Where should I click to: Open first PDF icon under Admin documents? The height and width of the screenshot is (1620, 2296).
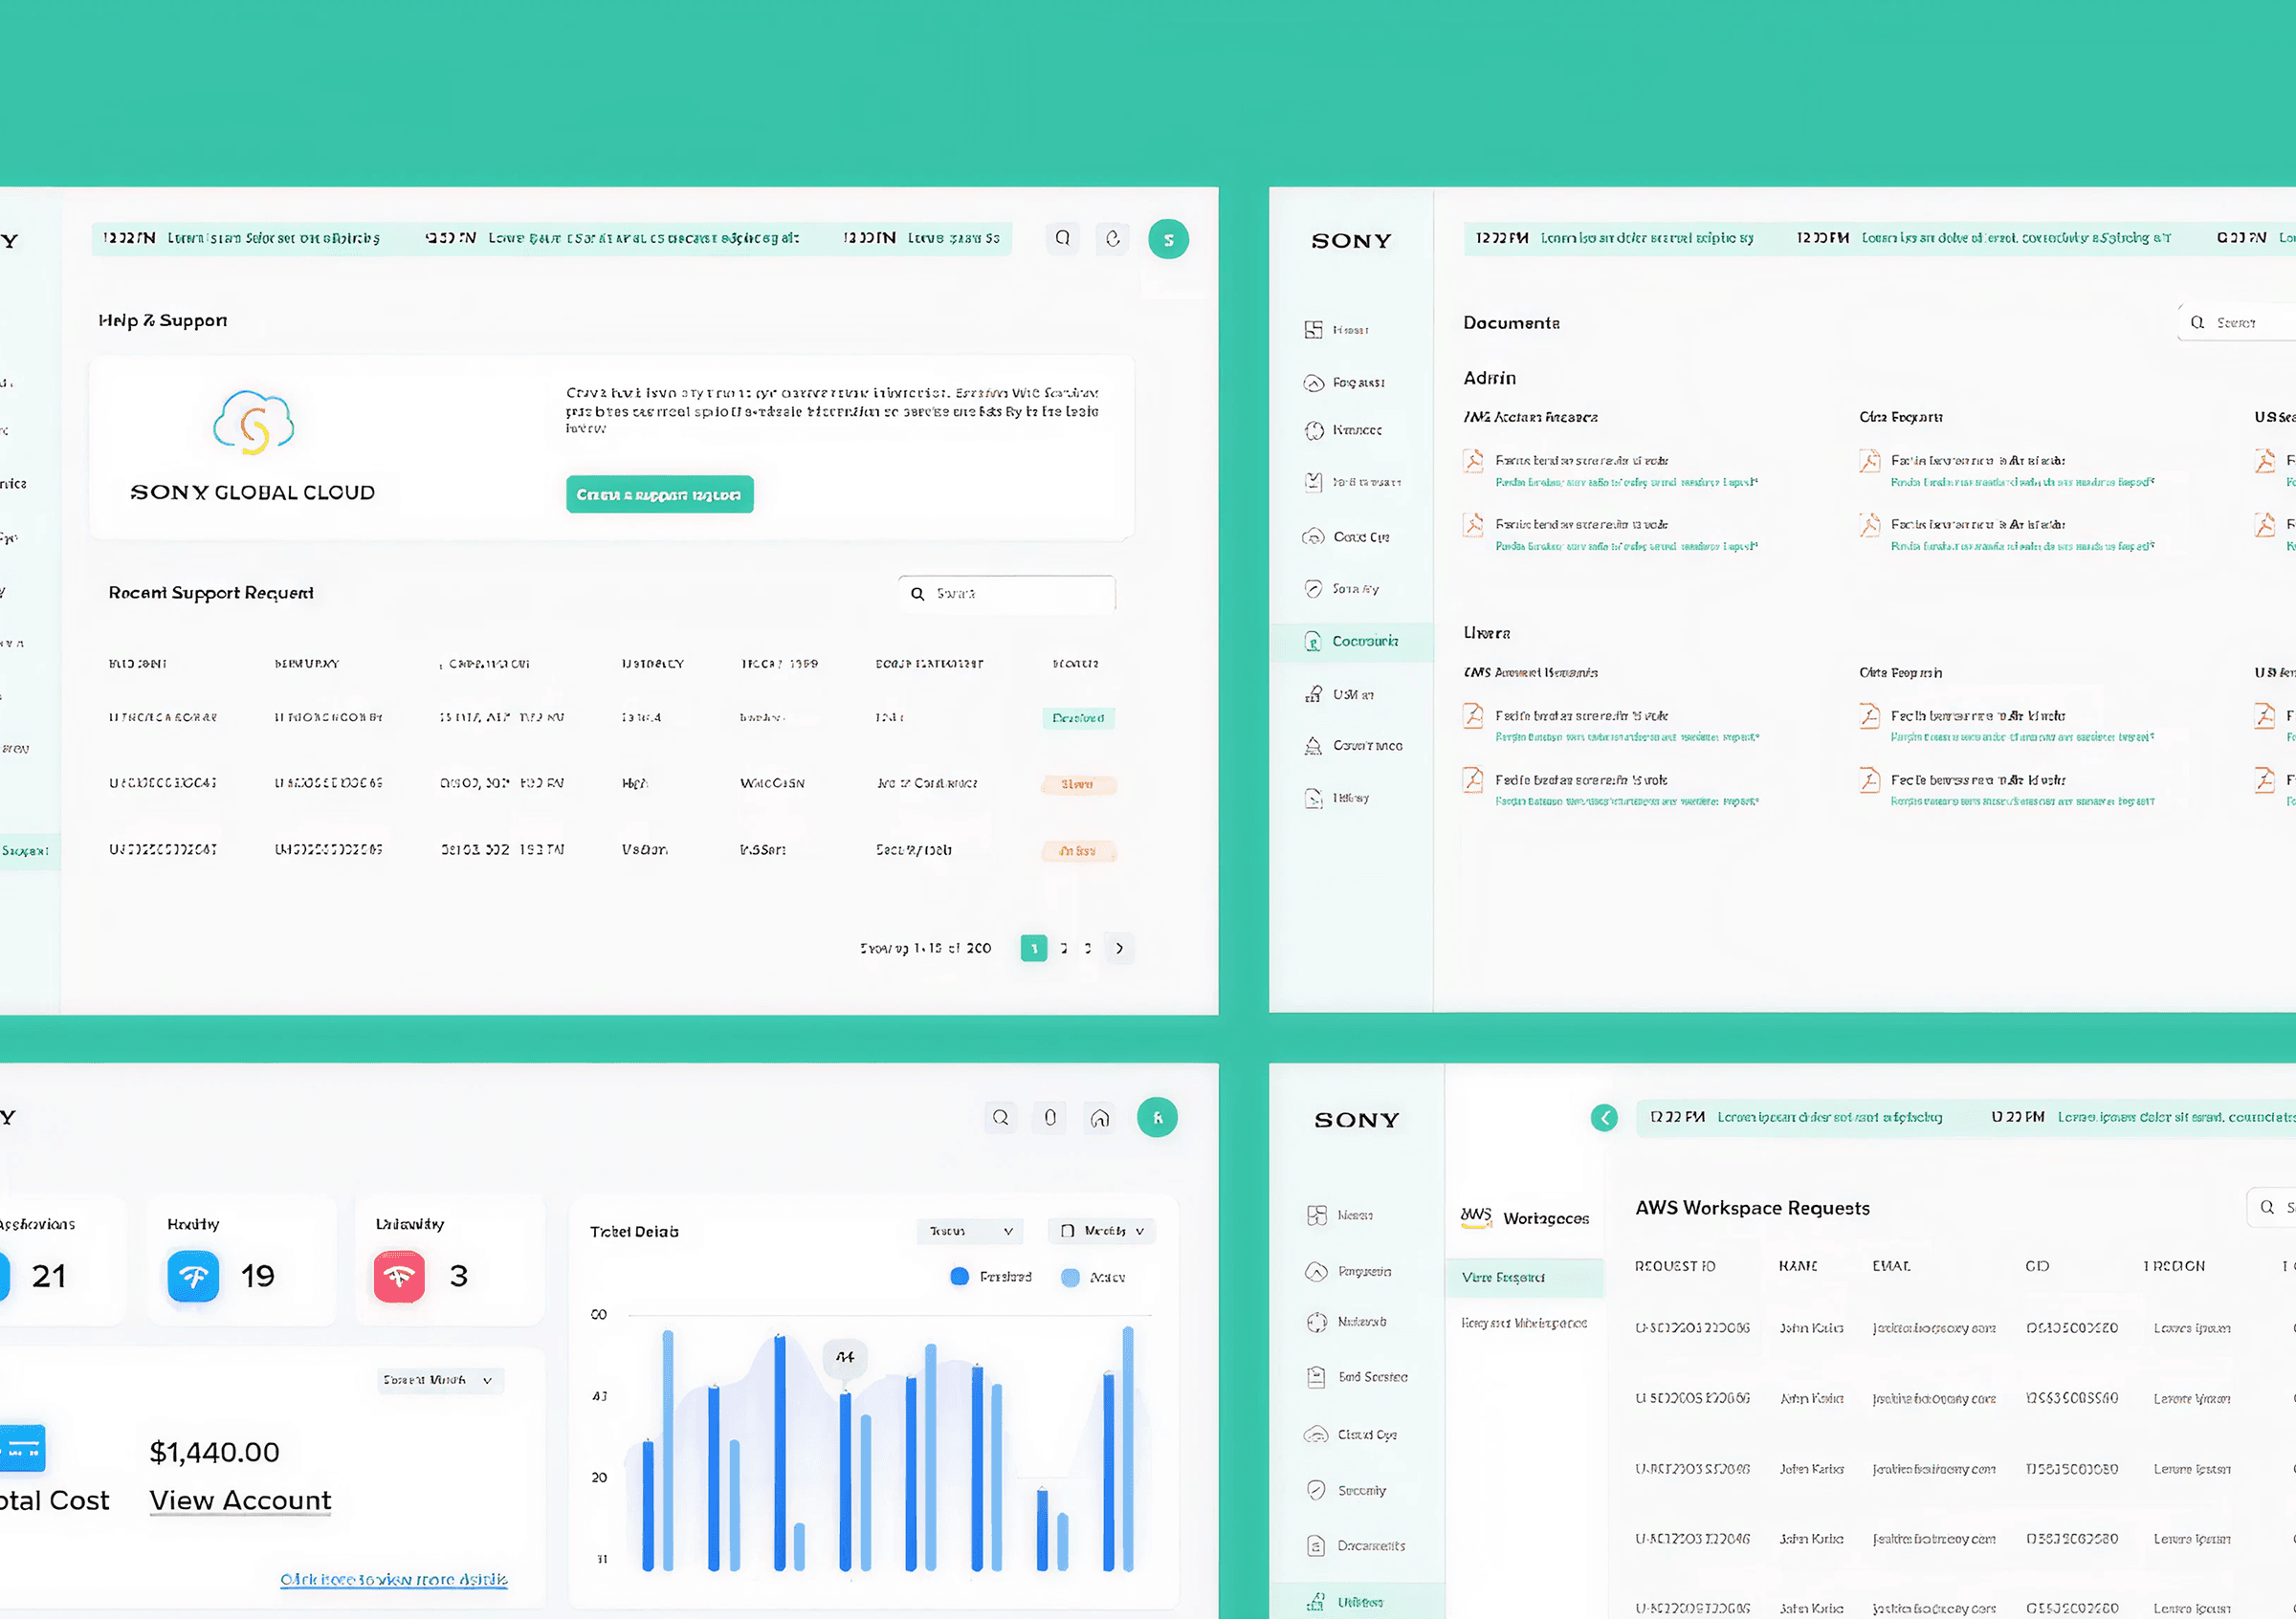click(x=1473, y=461)
